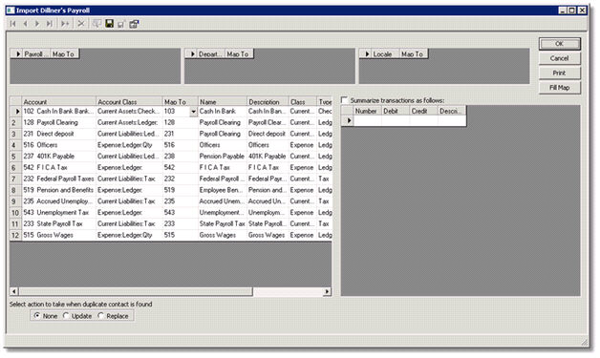This screenshot has height=358, width=600.
Task: Click Map To header in accounts grid
Action: tap(181, 102)
